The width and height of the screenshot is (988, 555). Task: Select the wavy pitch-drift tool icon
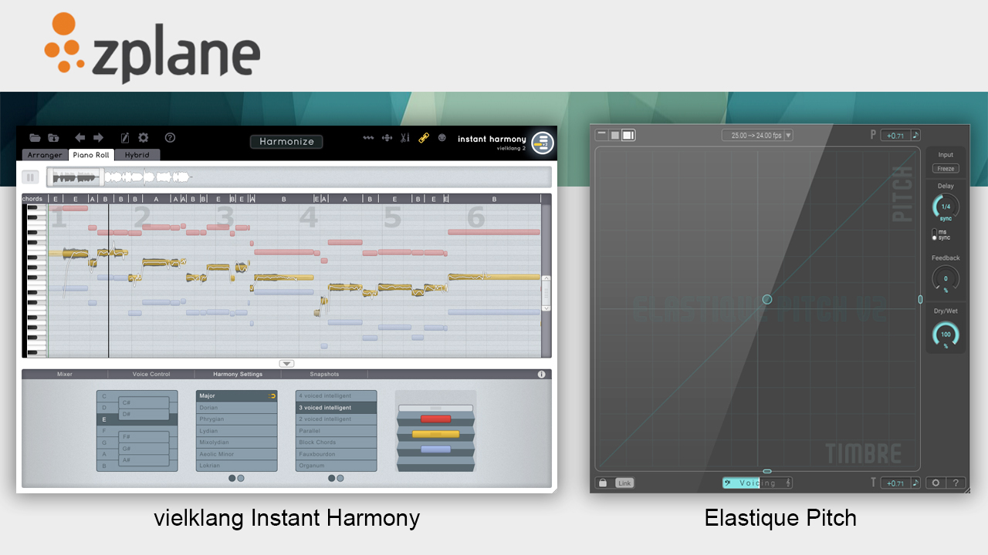(x=368, y=138)
